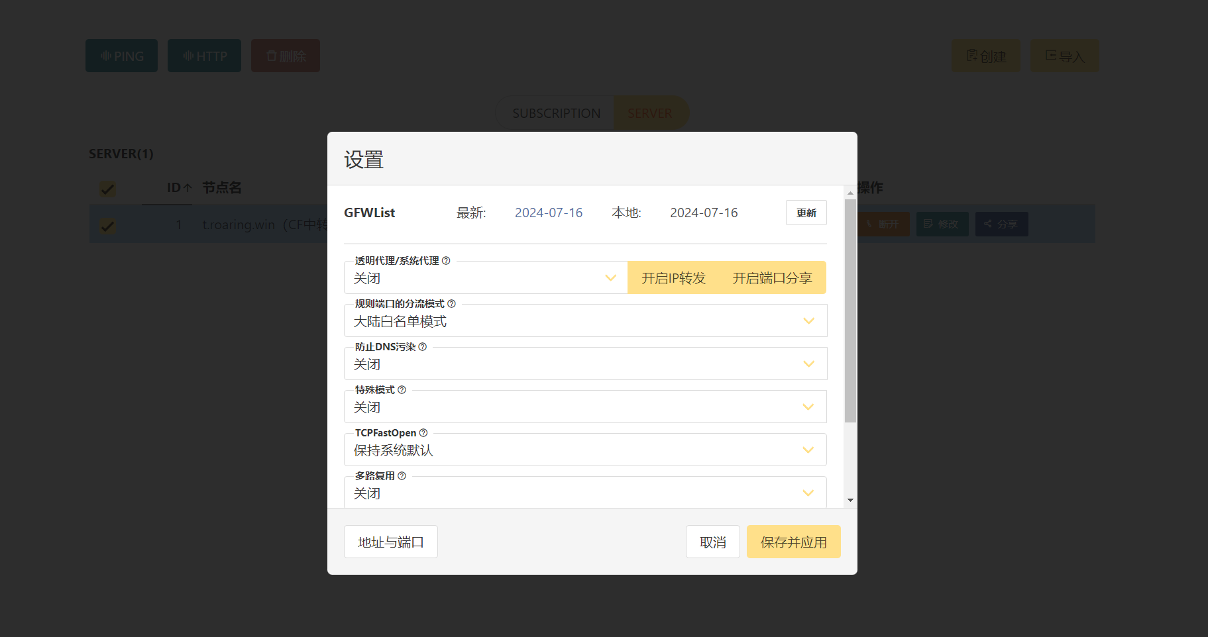Viewport: 1208px width, 637px height.
Task: Click 分享 to share the server
Action: point(1001,224)
